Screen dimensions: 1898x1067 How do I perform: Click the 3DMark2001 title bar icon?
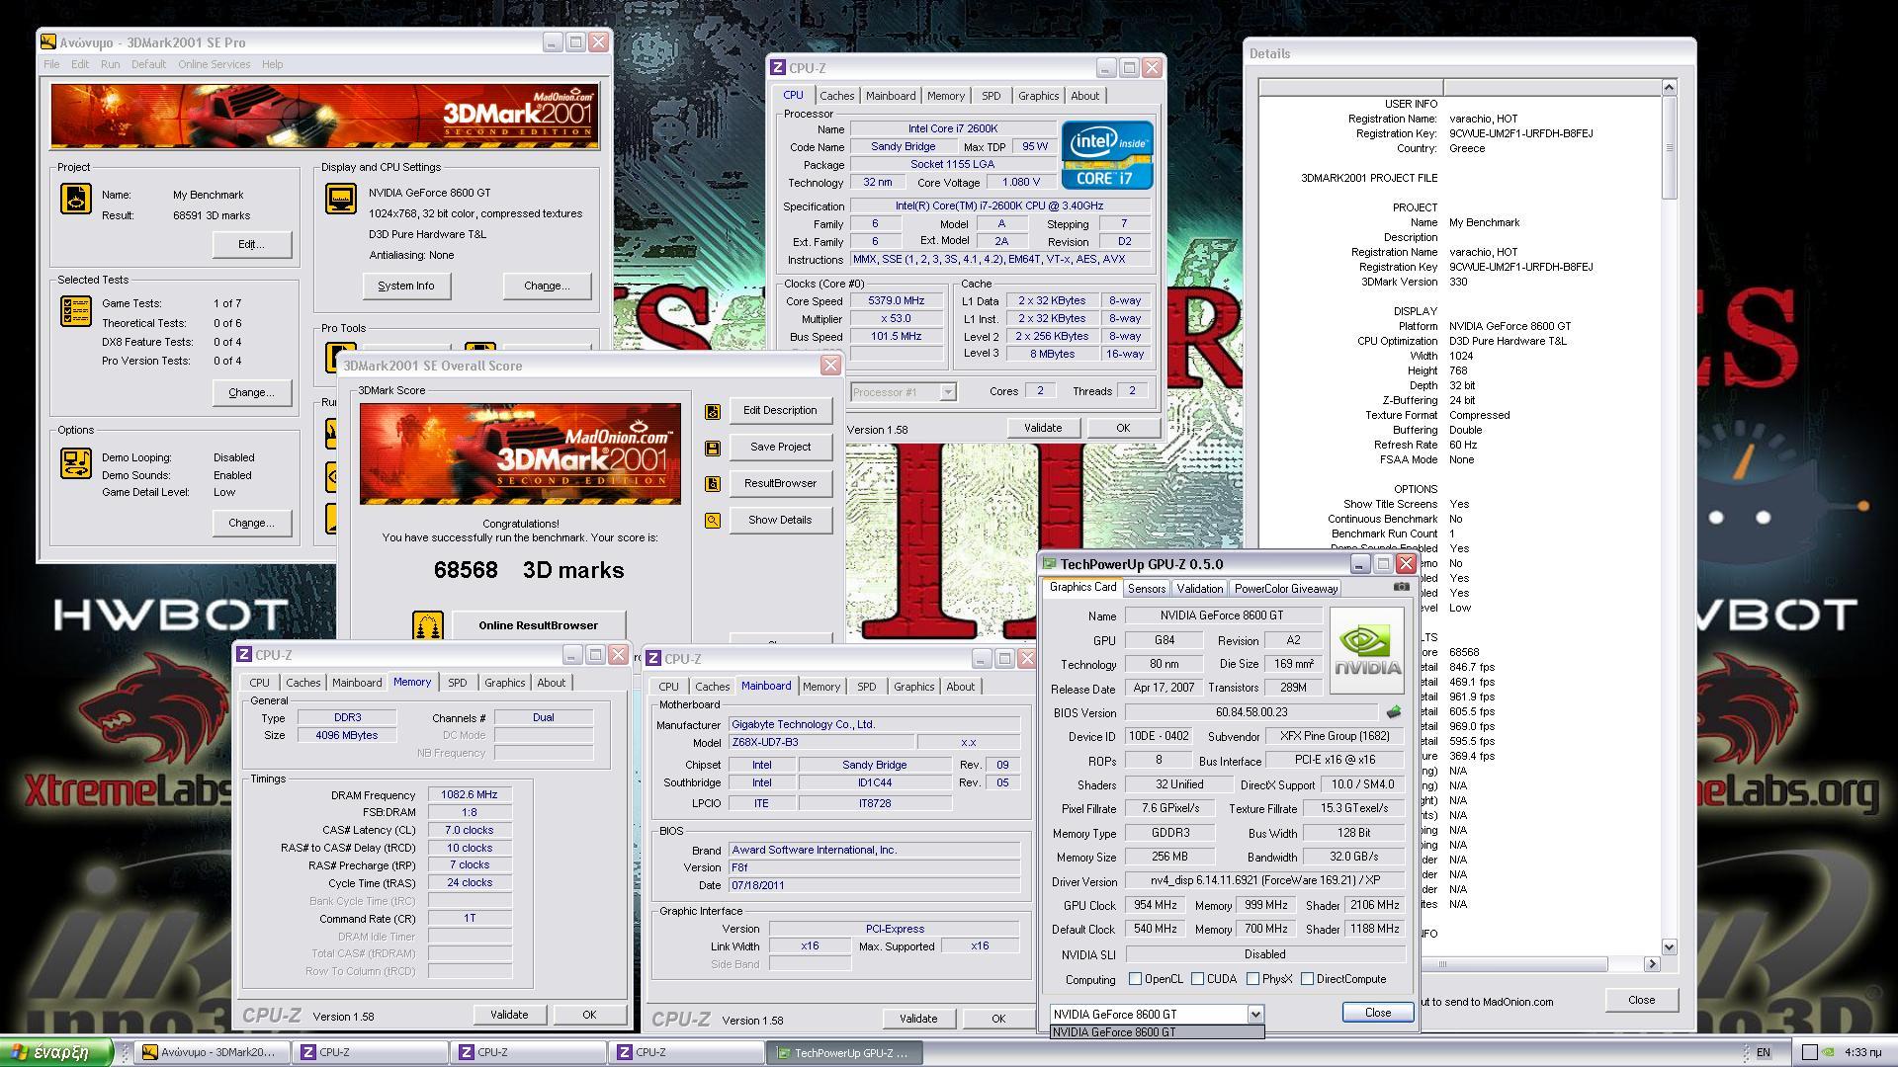(x=47, y=41)
